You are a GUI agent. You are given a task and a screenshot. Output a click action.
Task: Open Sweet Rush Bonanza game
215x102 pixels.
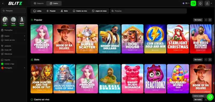(132, 79)
